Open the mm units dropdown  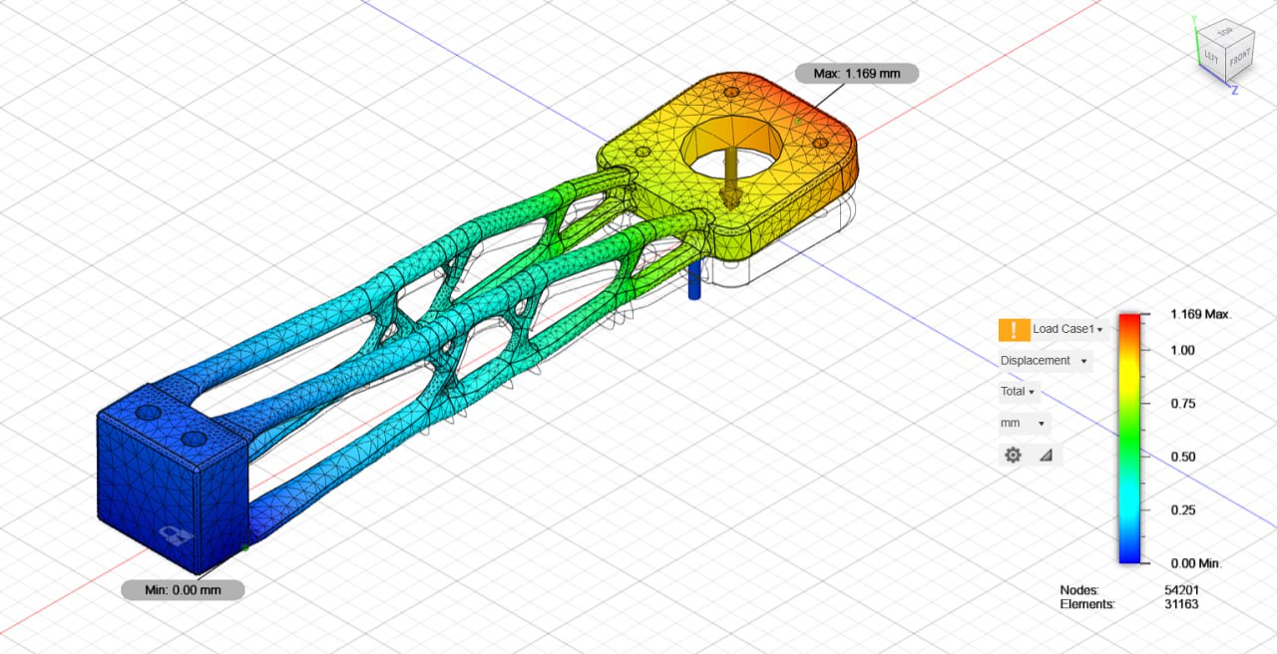coord(1023,424)
